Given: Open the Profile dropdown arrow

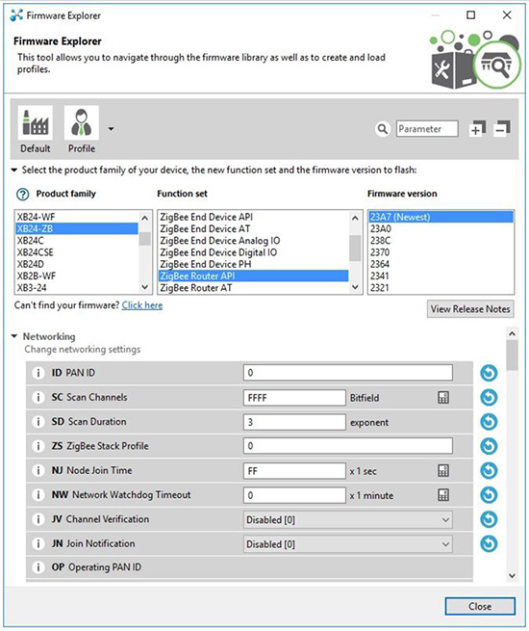Looking at the screenshot, I should tap(111, 129).
